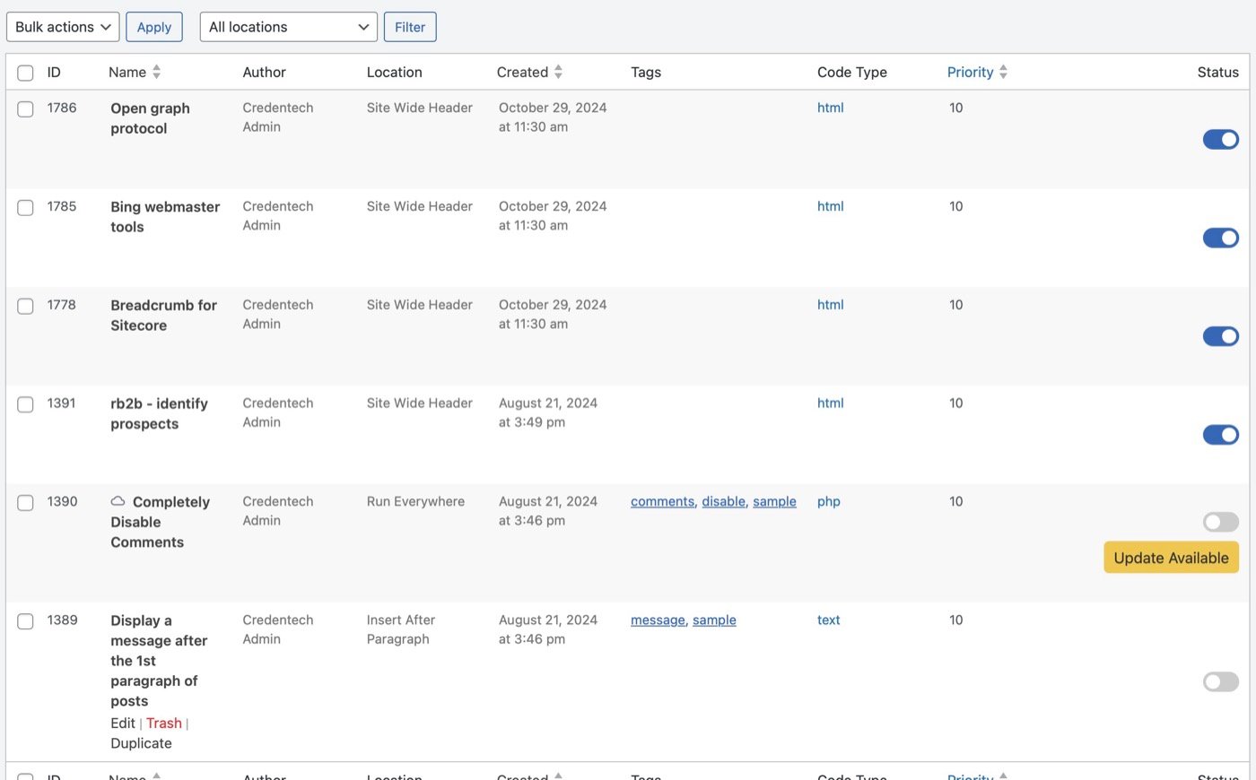The width and height of the screenshot is (1256, 780).
Task: Open the rb2b - identify prospects snippet
Action: pos(159,414)
